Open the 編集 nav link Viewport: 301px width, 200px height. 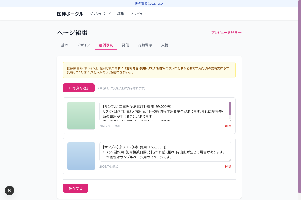(121, 14)
